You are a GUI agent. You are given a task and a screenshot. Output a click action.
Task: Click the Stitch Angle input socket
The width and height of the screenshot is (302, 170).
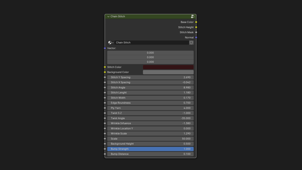pos(105,88)
